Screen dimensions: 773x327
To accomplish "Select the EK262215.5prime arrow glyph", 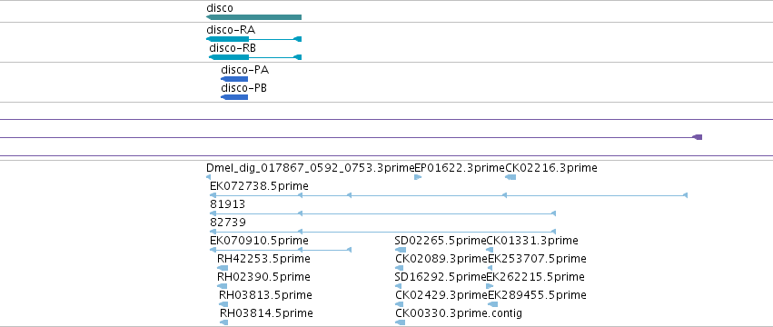I will (x=490, y=286).
